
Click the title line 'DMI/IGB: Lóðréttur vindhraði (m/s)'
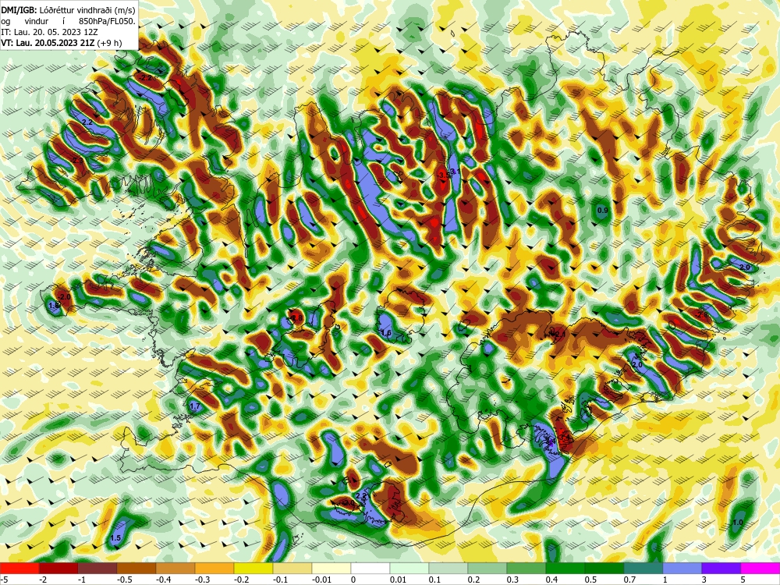pyautogui.click(x=68, y=9)
